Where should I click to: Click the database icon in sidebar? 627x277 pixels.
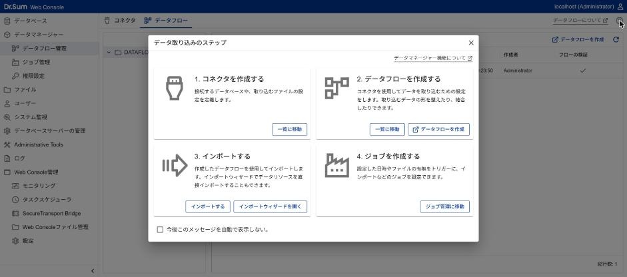tap(7, 21)
